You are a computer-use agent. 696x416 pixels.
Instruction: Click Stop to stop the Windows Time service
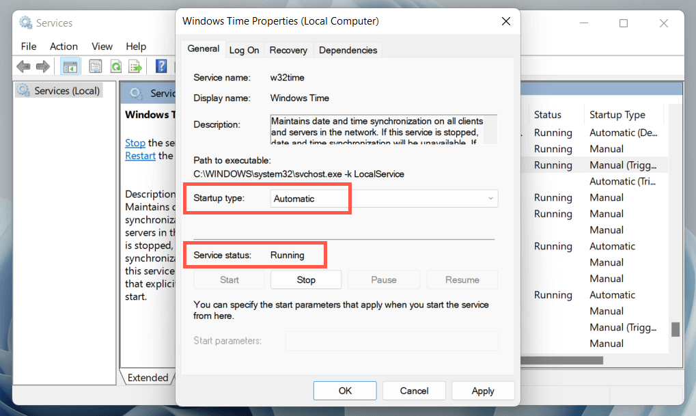pos(306,279)
